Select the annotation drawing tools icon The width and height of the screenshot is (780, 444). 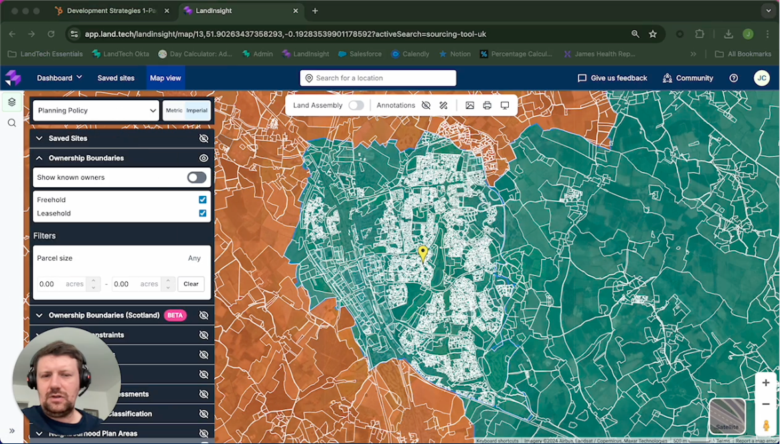[443, 105]
